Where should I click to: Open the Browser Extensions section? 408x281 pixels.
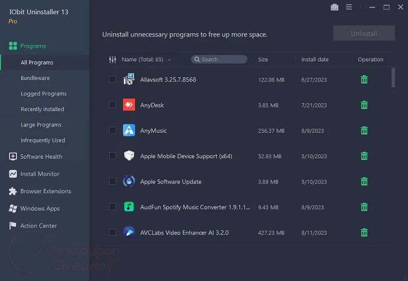pyautogui.click(x=46, y=191)
